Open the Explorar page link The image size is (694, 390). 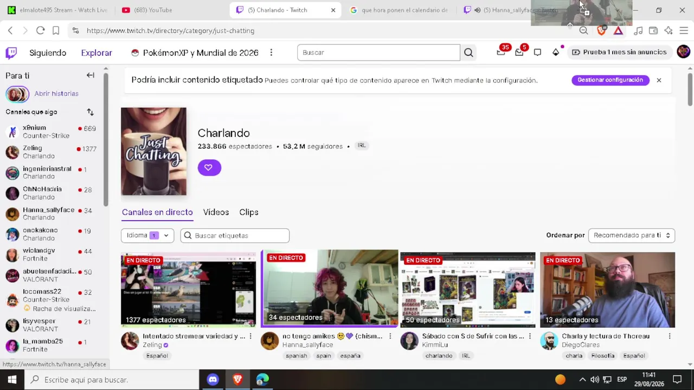pyautogui.click(x=97, y=53)
